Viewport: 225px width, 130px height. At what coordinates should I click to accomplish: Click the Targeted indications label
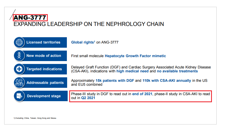[44, 69]
